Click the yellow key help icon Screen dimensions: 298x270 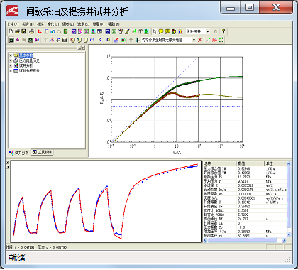223,31
